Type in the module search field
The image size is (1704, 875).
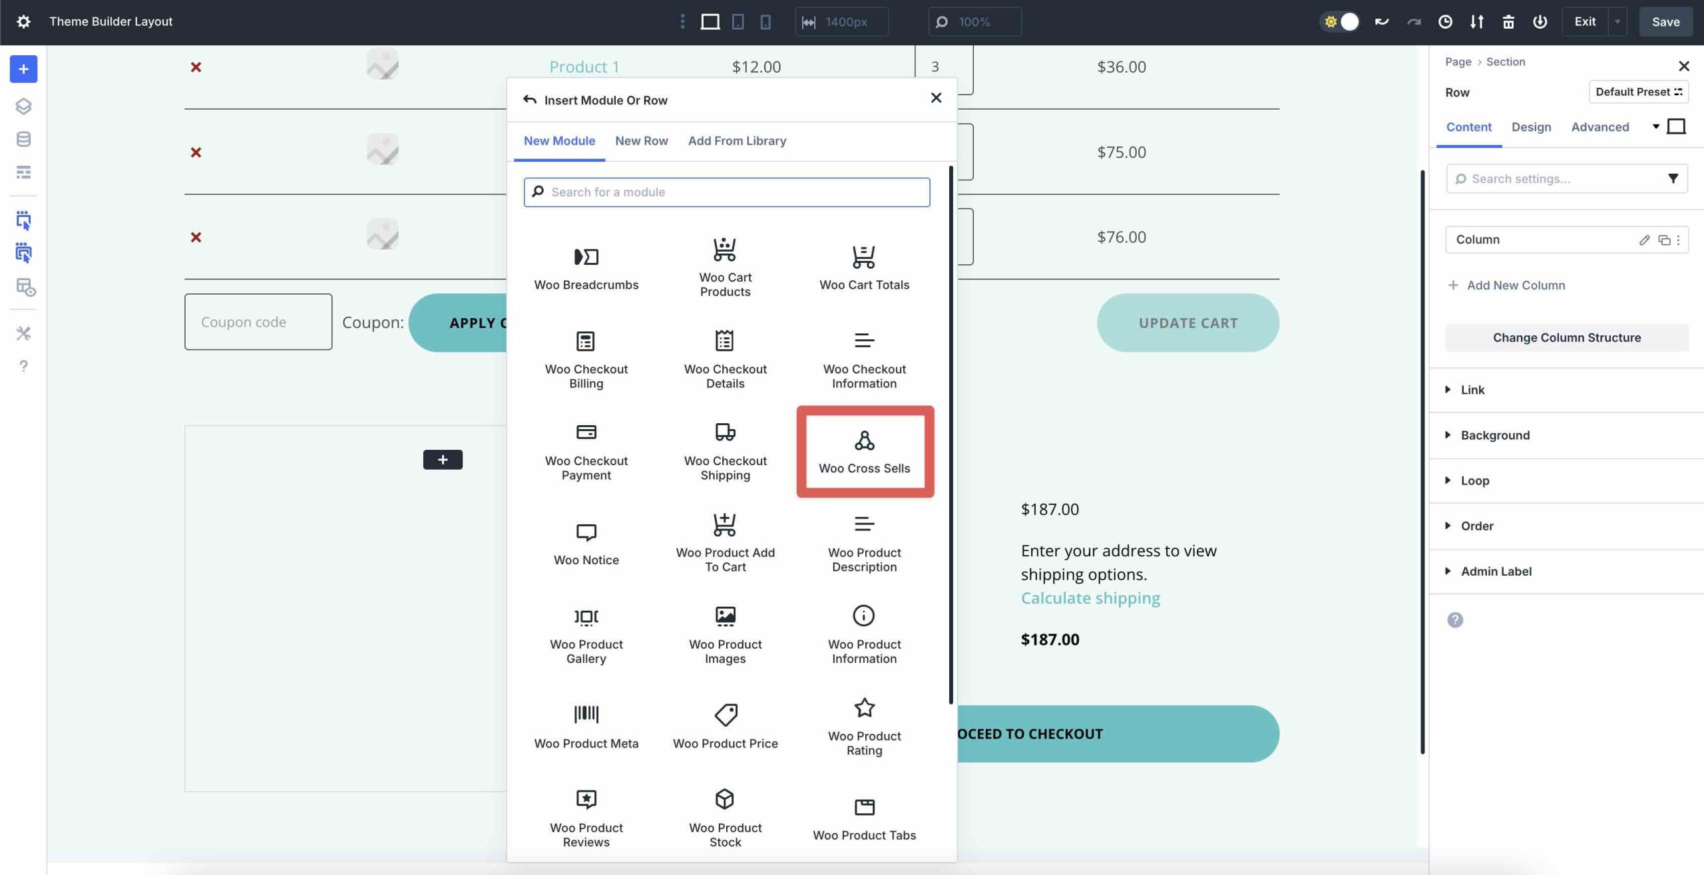[726, 192]
